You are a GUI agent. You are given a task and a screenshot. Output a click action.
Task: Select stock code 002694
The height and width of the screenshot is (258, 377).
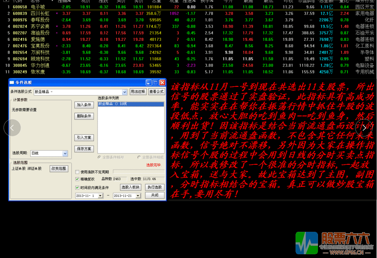click(x=20, y=59)
